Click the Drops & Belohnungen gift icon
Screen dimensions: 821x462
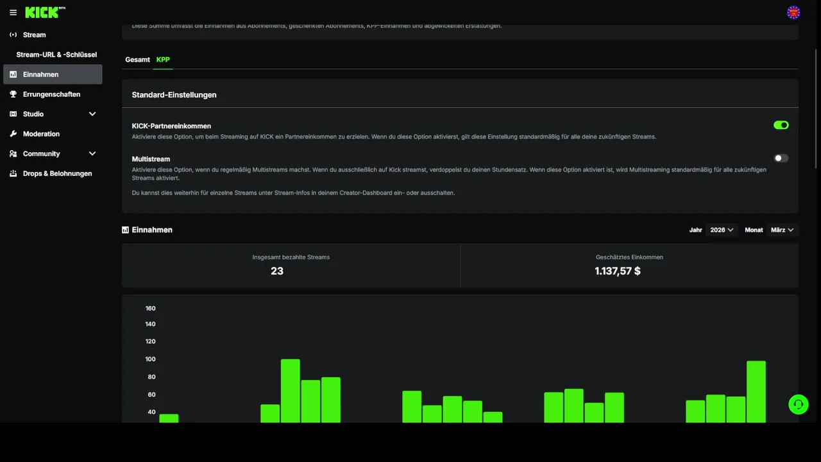pyautogui.click(x=13, y=174)
